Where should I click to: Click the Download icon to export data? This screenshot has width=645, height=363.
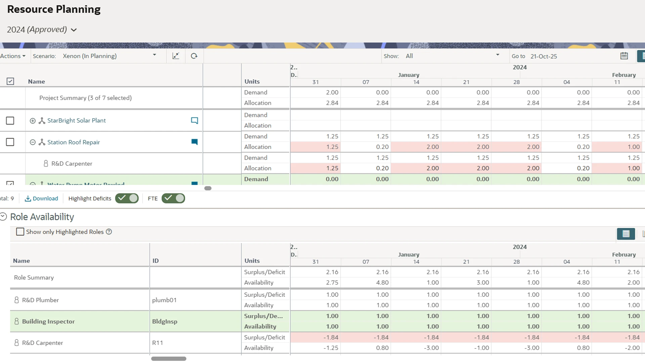29,198
